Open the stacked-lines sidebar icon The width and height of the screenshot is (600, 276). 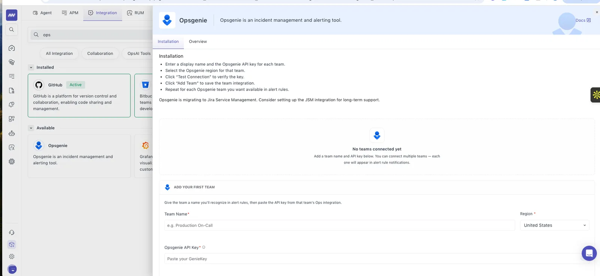click(12, 76)
